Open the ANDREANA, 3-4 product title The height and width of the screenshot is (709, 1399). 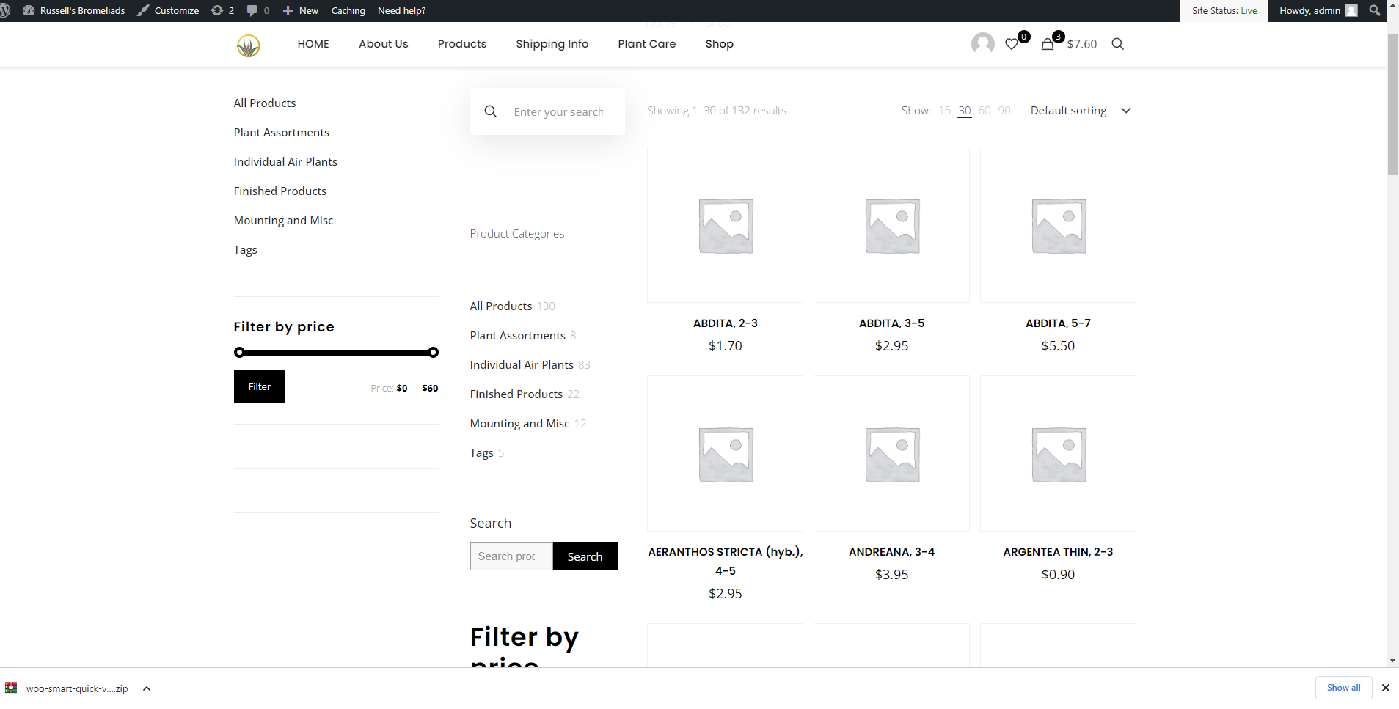(x=892, y=552)
